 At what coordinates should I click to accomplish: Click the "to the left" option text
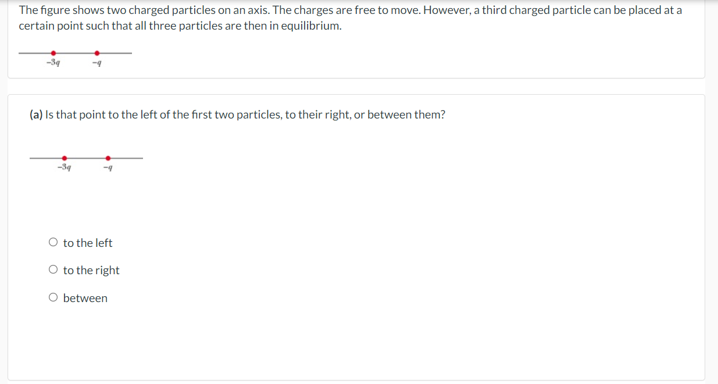[x=88, y=242]
